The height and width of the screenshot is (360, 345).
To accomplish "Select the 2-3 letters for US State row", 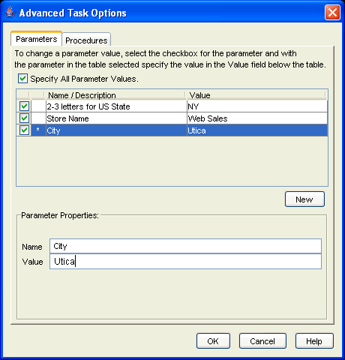I will point(172,106).
